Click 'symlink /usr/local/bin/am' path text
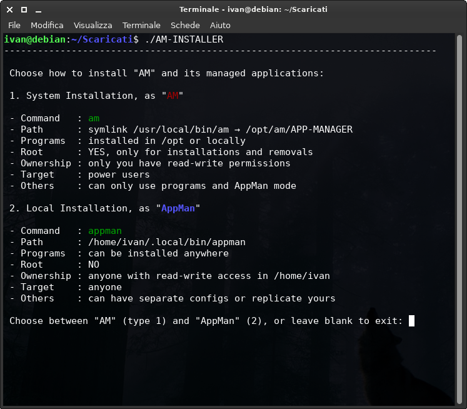Viewport: 467px width, 409px height. tap(158, 129)
